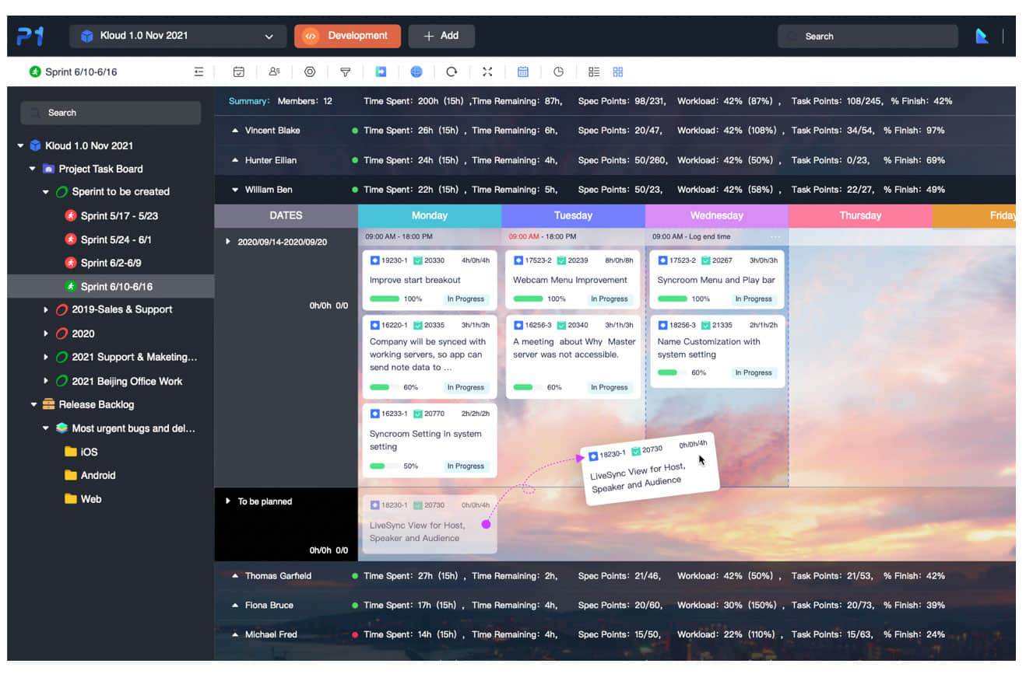Select the Wednesday column header
The width and height of the screenshot is (1026, 681).
coord(717,215)
